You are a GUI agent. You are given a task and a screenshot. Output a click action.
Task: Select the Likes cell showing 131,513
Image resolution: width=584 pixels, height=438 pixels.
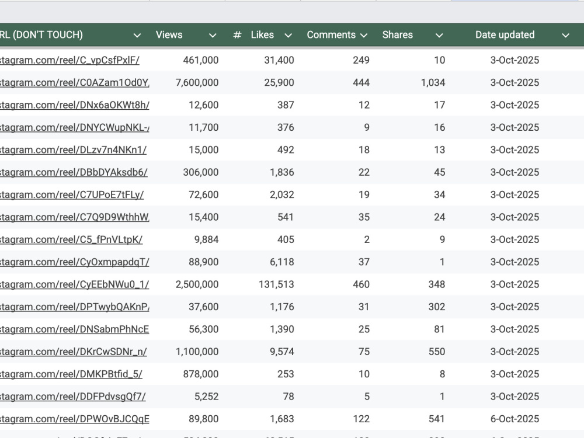pos(263,284)
